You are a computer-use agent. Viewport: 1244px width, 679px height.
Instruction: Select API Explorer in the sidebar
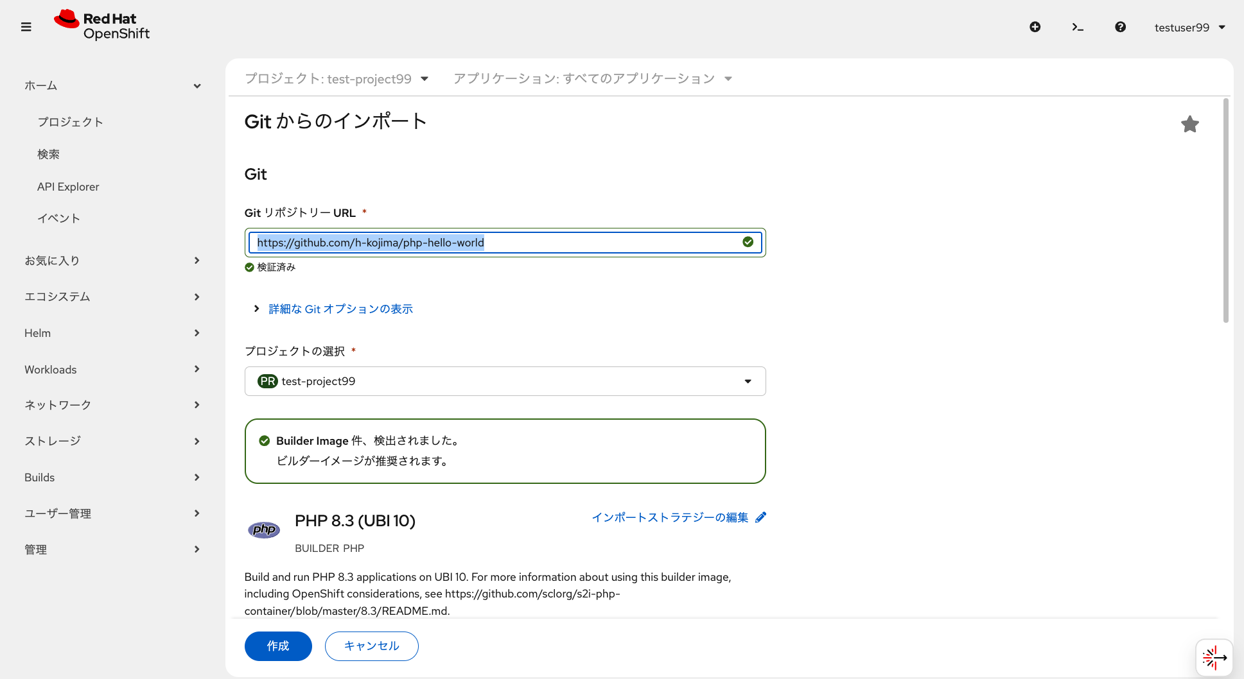pos(67,186)
